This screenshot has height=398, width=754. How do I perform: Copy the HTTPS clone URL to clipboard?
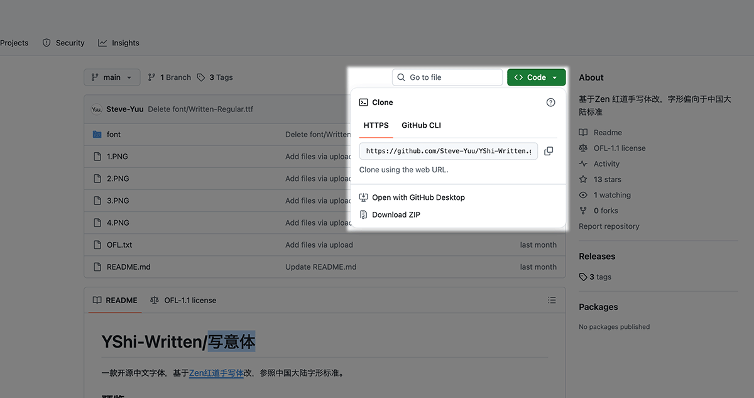click(549, 151)
